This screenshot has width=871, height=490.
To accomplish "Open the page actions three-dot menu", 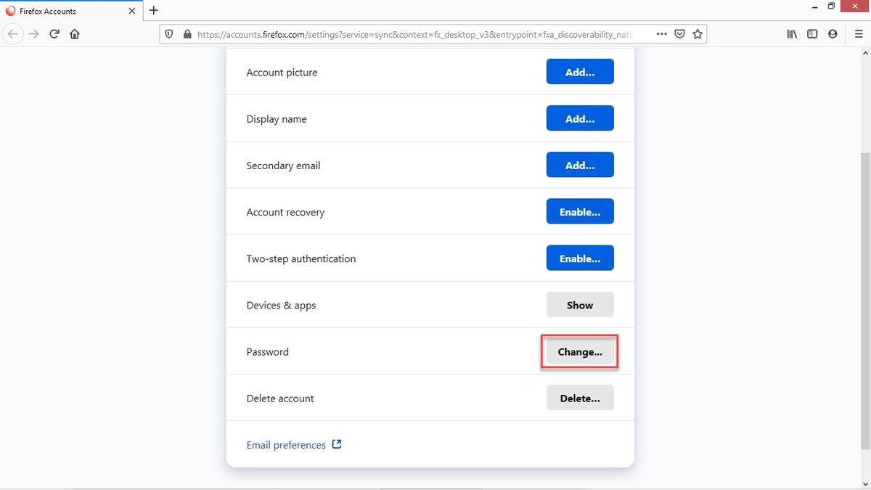I will tap(661, 33).
